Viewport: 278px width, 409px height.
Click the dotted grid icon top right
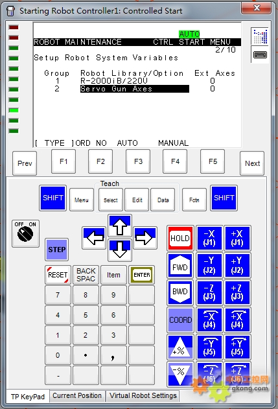point(260,36)
